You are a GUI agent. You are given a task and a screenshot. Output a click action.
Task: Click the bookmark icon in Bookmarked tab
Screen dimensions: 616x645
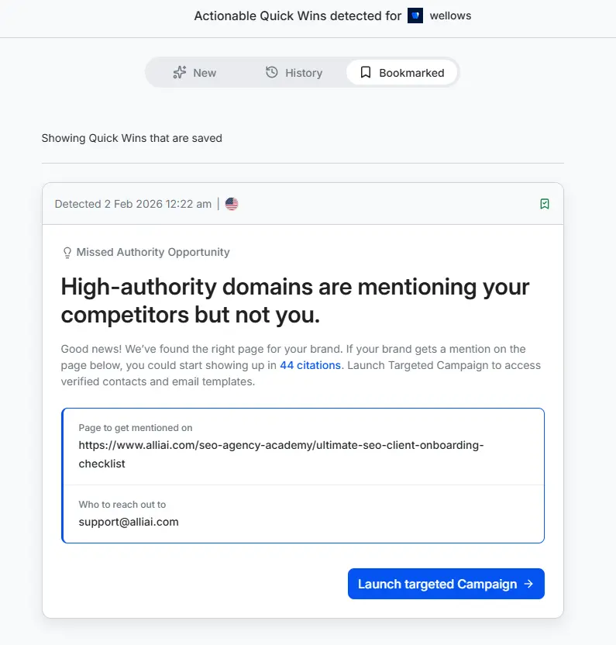click(365, 72)
